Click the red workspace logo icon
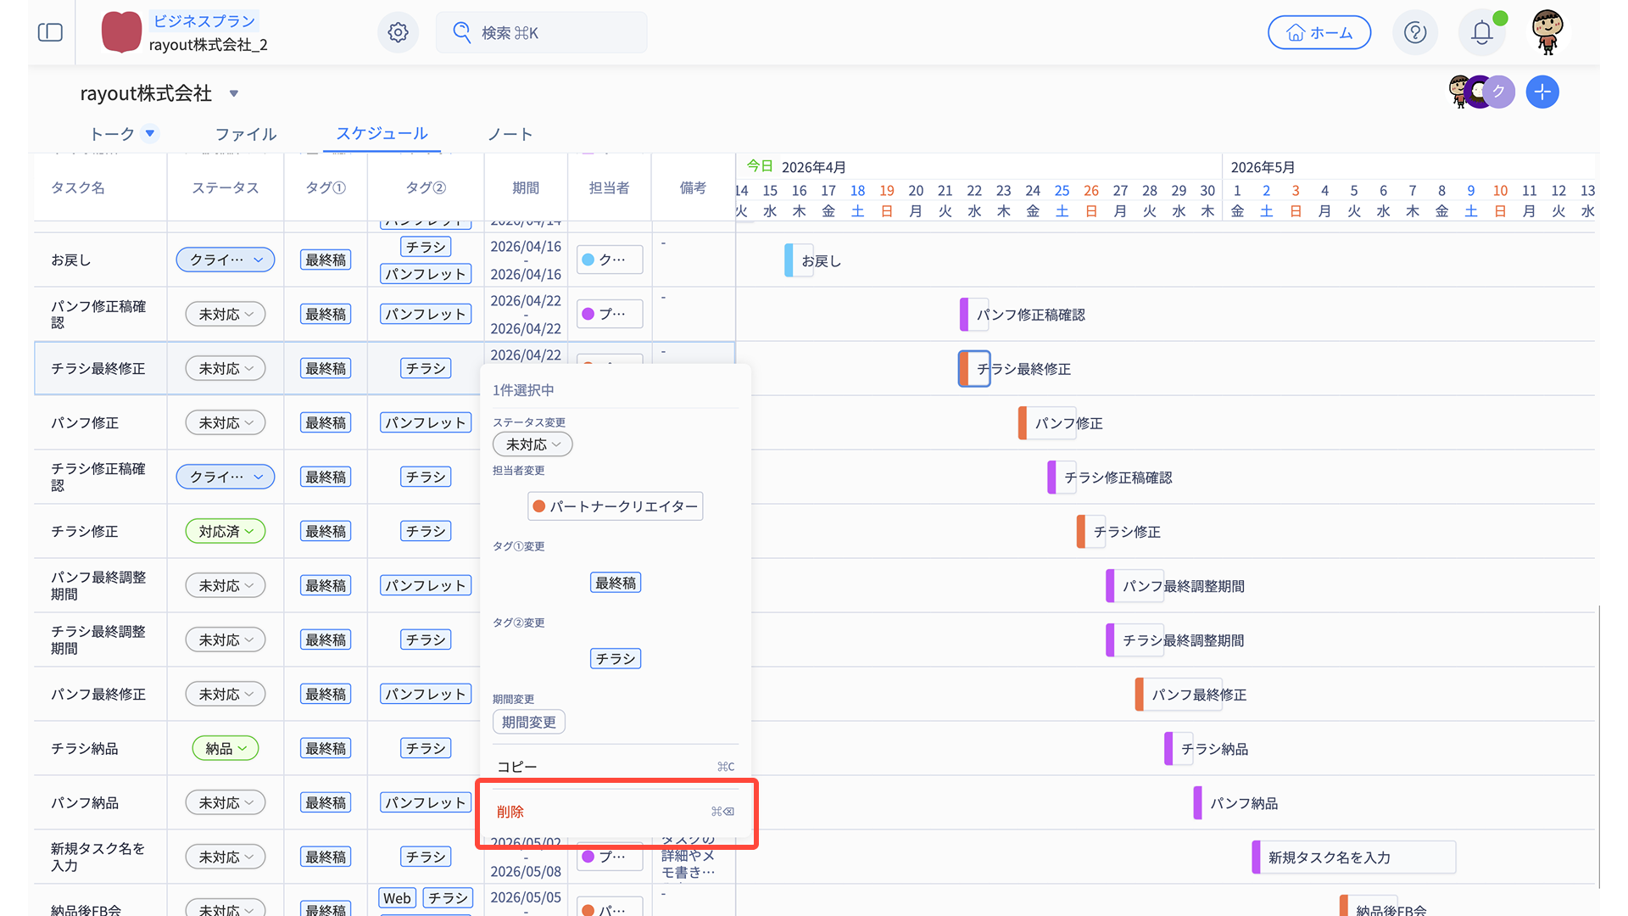This screenshot has height=916, width=1628. [x=121, y=32]
